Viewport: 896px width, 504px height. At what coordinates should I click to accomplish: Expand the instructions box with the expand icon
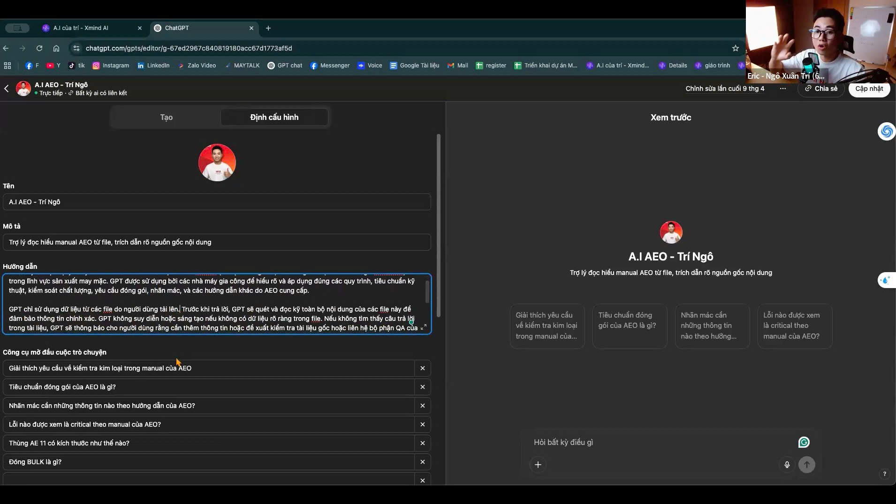[424, 327]
